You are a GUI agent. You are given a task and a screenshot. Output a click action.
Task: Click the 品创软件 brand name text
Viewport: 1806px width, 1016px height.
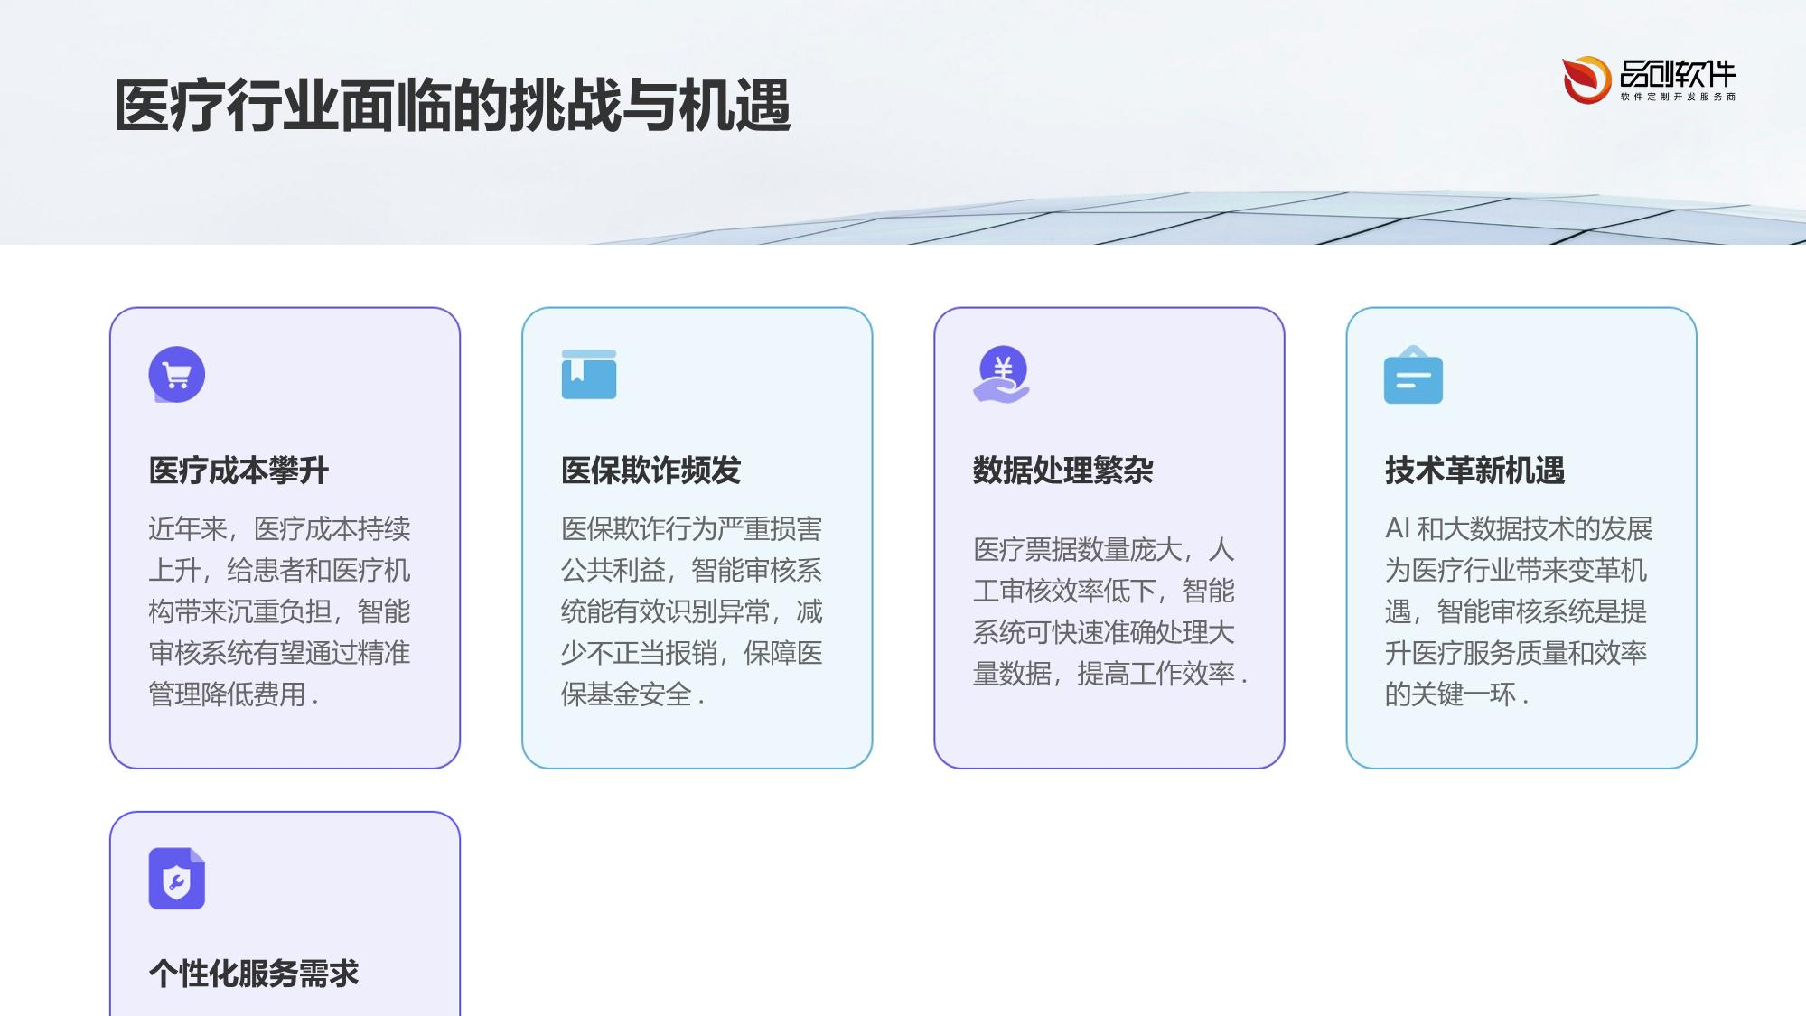click(x=1678, y=74)
